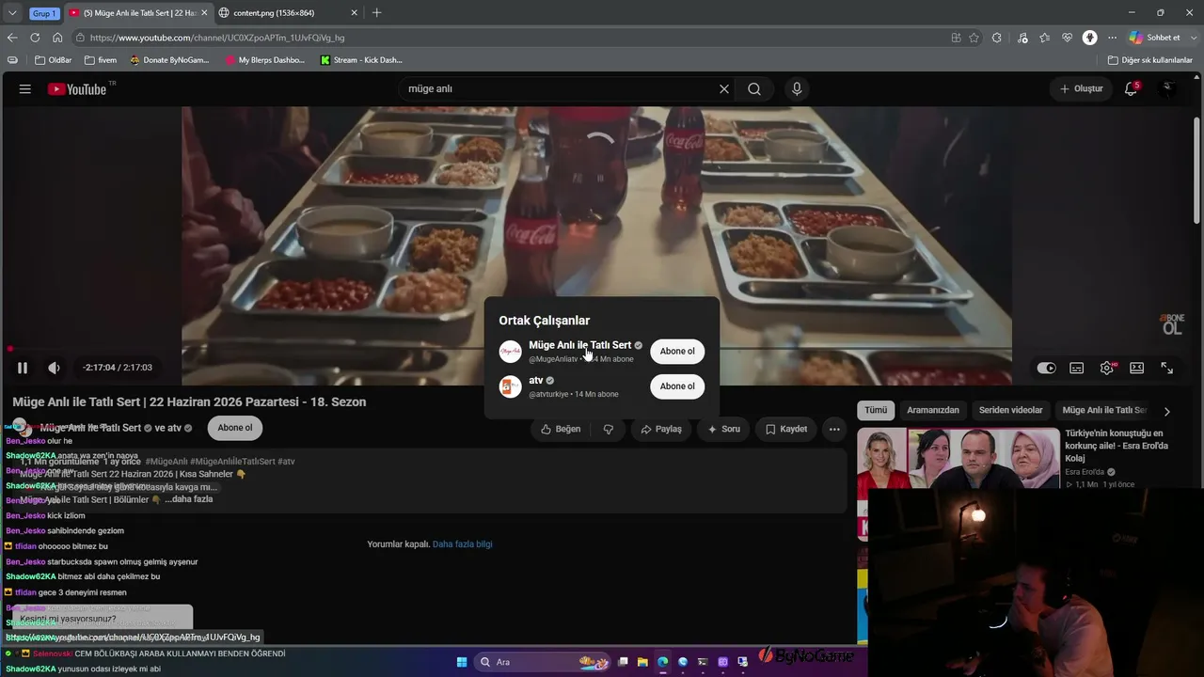
Task: Open Microsoft Edge from the taskbar
Action: [663, 662]
